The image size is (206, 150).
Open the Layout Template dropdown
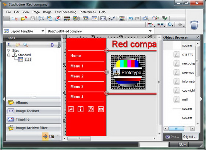pos(43,31)
